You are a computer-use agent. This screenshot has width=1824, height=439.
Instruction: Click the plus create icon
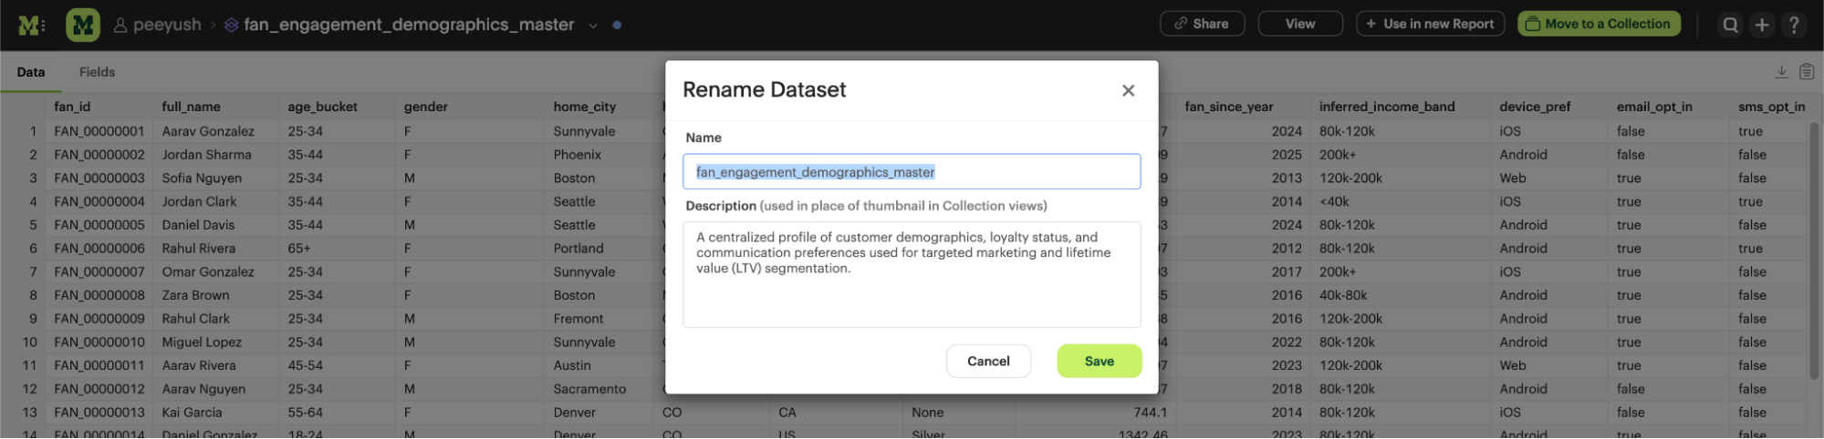[x=1762, y=25]
